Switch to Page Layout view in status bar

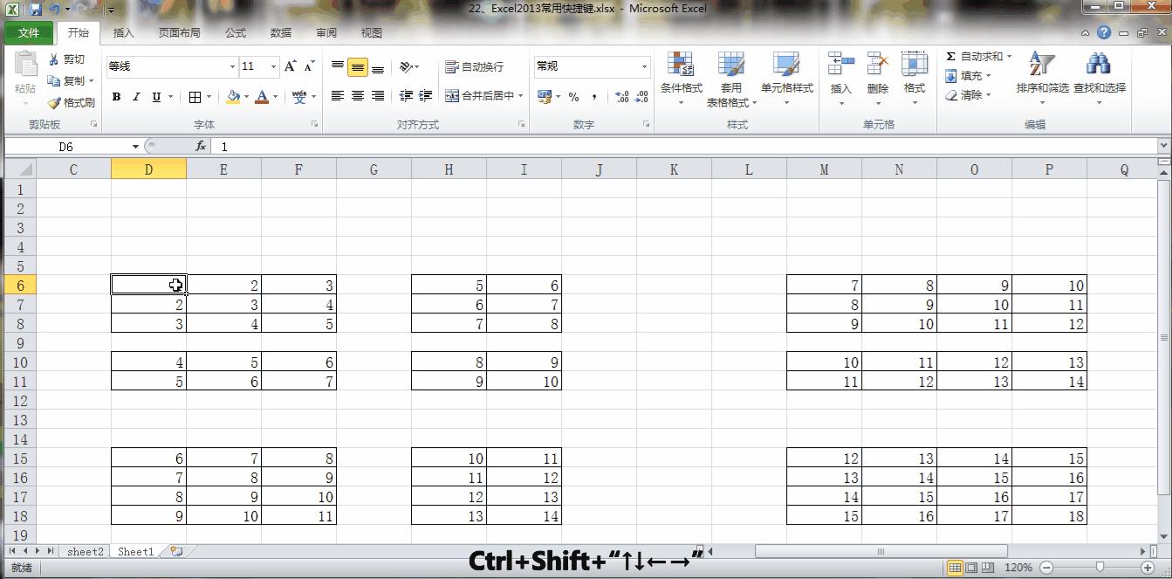(x=971, y=568)
